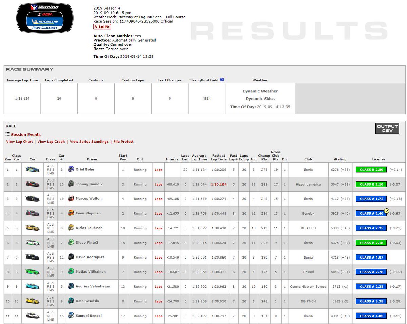Click the green CLASS B 2.80 license badge

(371, 170)
